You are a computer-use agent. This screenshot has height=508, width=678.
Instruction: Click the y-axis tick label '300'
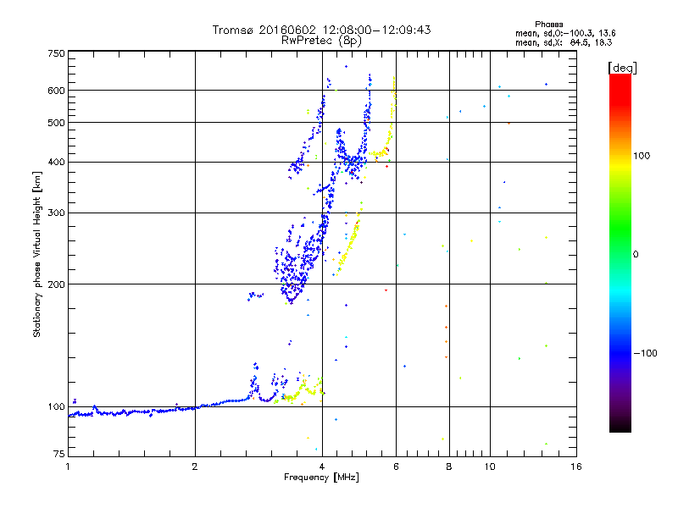tap(57, 213)
